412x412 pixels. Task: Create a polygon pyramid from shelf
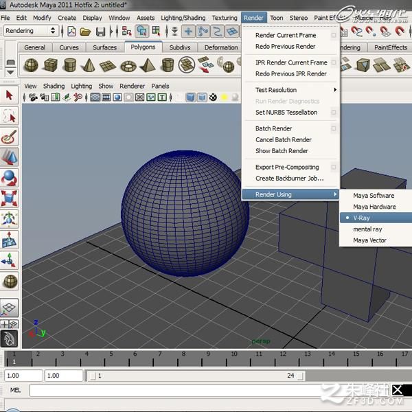pyautogui.click(x=148, y=65)
